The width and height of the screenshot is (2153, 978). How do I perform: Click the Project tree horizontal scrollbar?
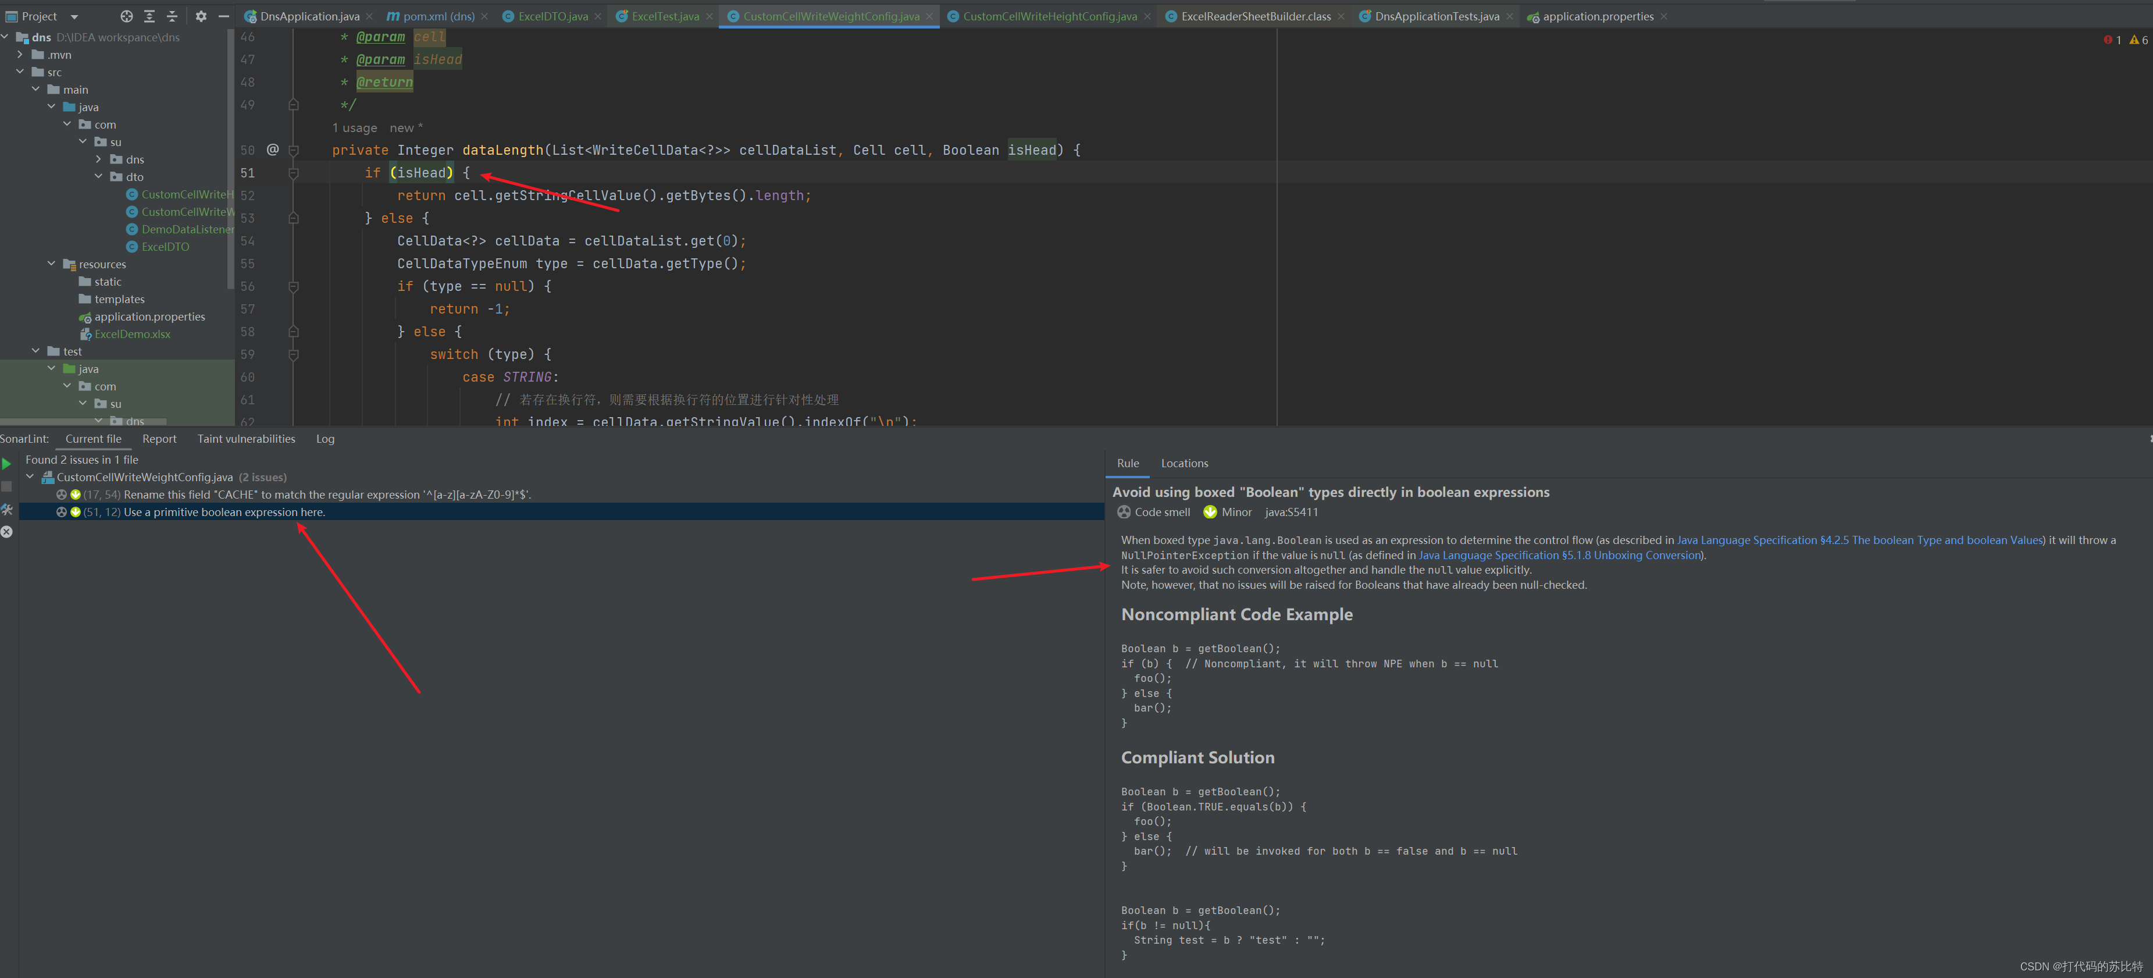(84, 421)
